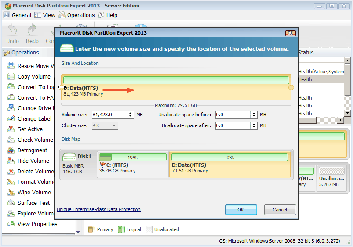Click Hide Volume icon
This screenshot has width=353, height=247.
11,161
